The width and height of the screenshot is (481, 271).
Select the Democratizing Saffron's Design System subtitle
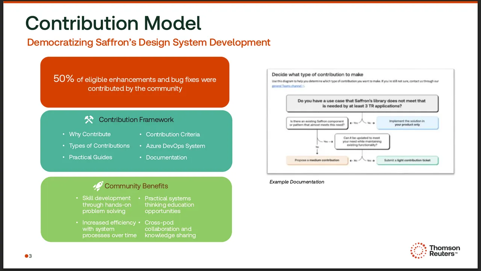[x=148, y=42]
